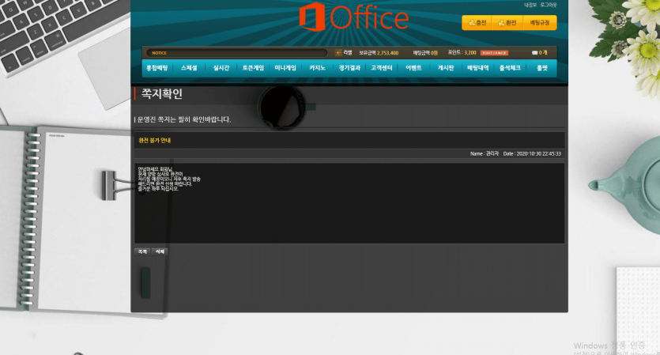
Task: Click the 배팅금액 0원 value
Action: click(425, 53)
